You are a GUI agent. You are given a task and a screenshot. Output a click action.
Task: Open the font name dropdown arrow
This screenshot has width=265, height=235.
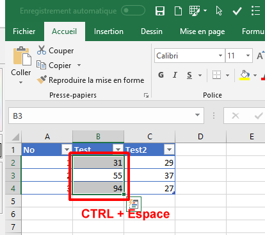point(220,56)
